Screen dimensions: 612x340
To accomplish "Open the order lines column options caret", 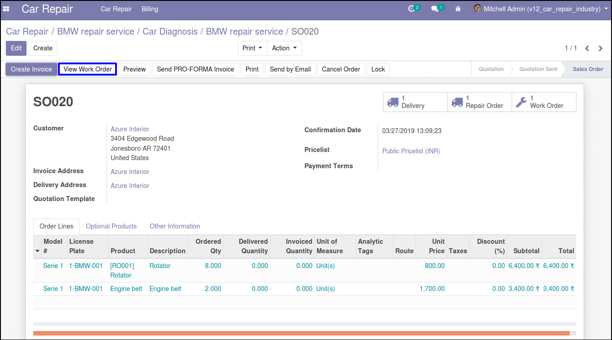I will [37, 251].
